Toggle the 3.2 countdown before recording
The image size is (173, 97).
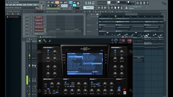point(57,2)
